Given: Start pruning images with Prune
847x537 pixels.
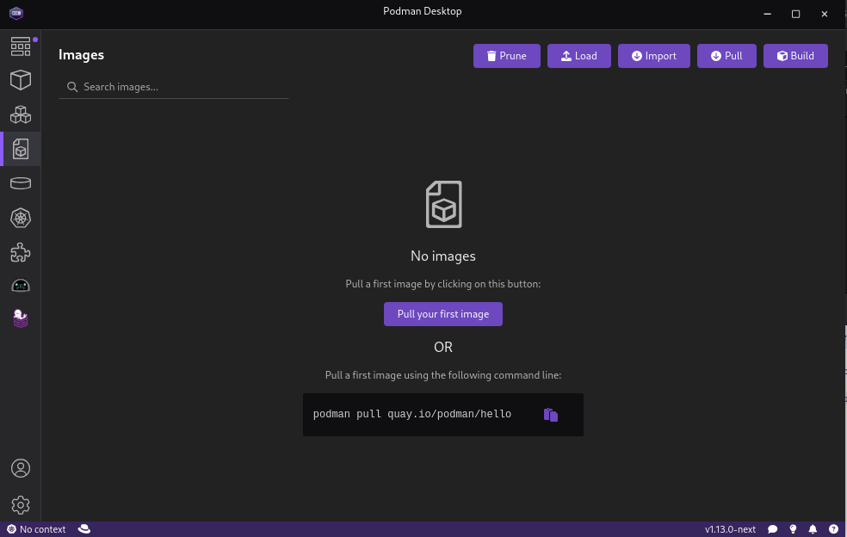Looking at the screenshot, I should [x=506, y=55].
